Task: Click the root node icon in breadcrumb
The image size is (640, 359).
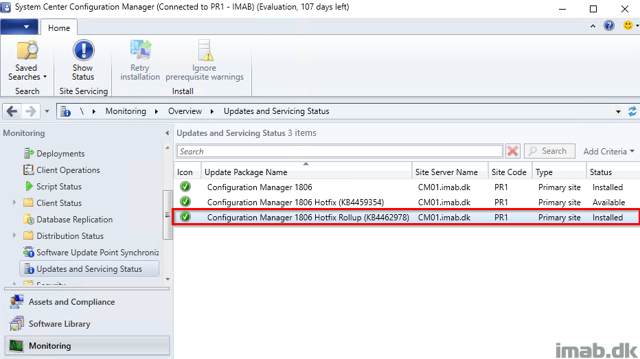Action: click(x=65, y=111)
